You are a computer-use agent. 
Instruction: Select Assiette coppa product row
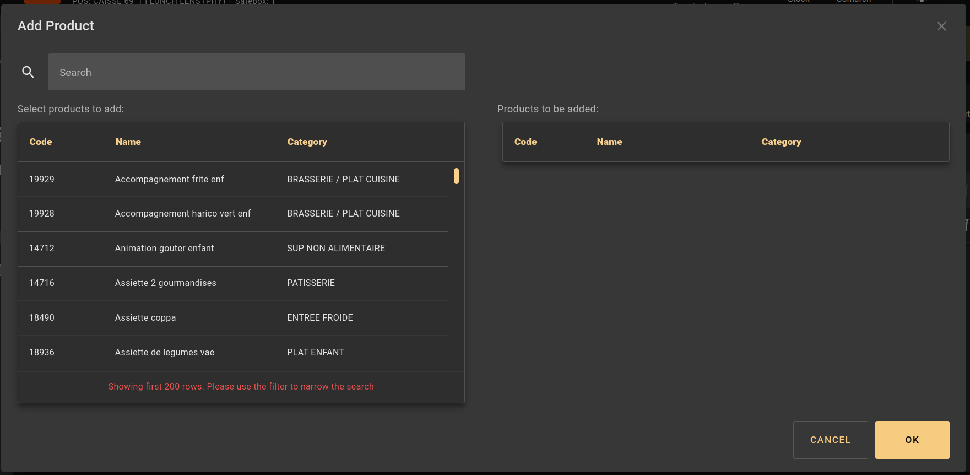145,318
